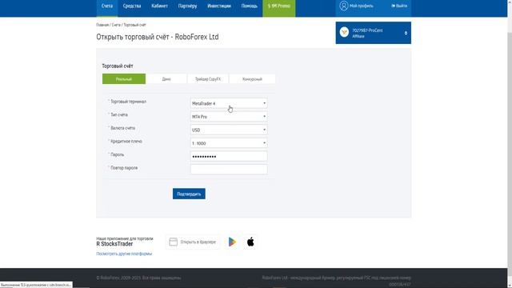Open Посмотреть другие платформы link

[124, 254]
